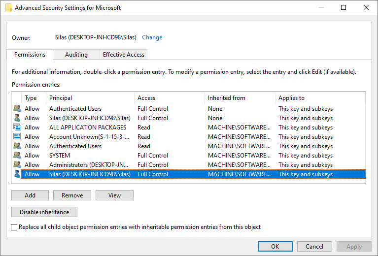
Task: Click the Account Unknown row icon
Action: pos(17,136)
